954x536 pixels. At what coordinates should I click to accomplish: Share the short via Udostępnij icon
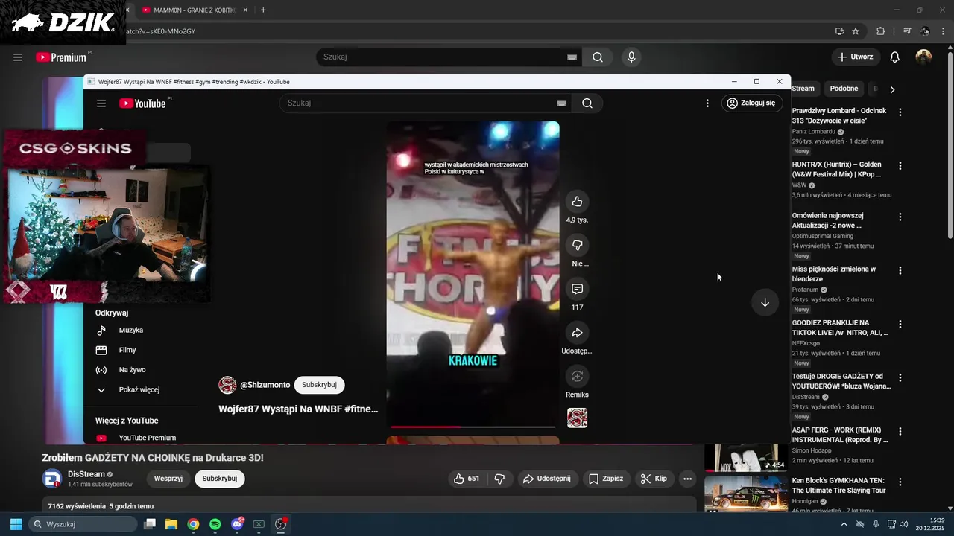[x=577, y=332]
